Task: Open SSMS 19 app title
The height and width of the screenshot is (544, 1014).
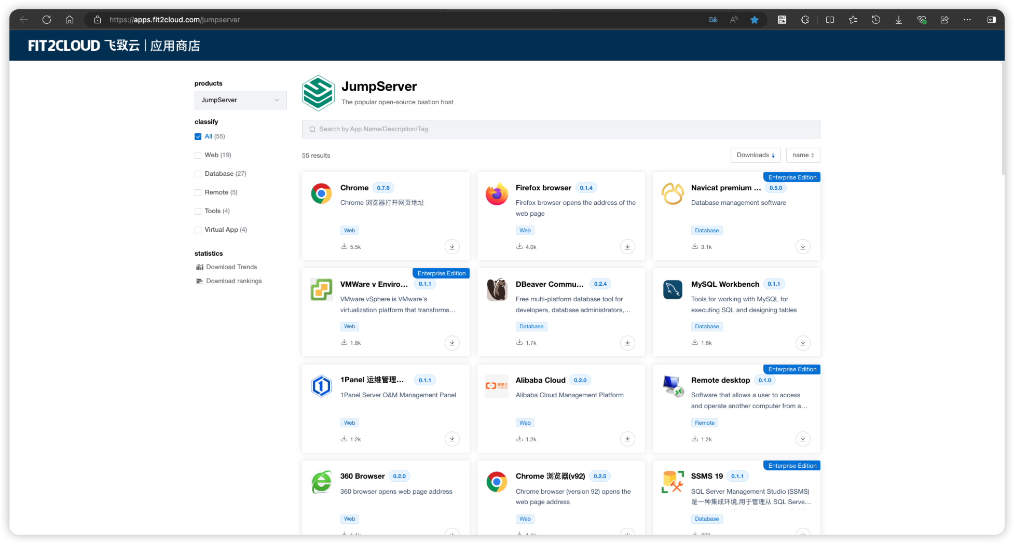Action: (707, 476)
